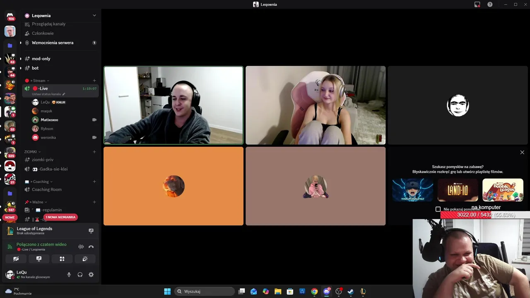Open Windows Start menu
The width and height of the screenshot is (530, 298).
click(x=167, y=291)
